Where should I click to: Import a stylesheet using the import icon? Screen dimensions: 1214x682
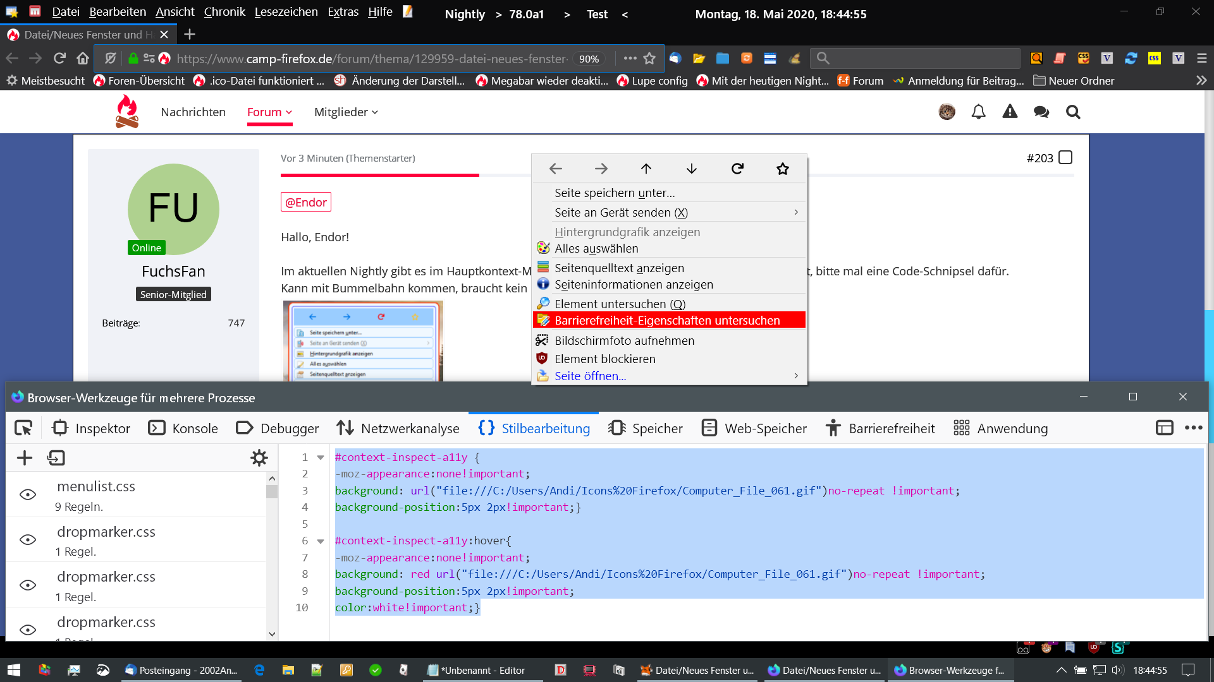56,458
